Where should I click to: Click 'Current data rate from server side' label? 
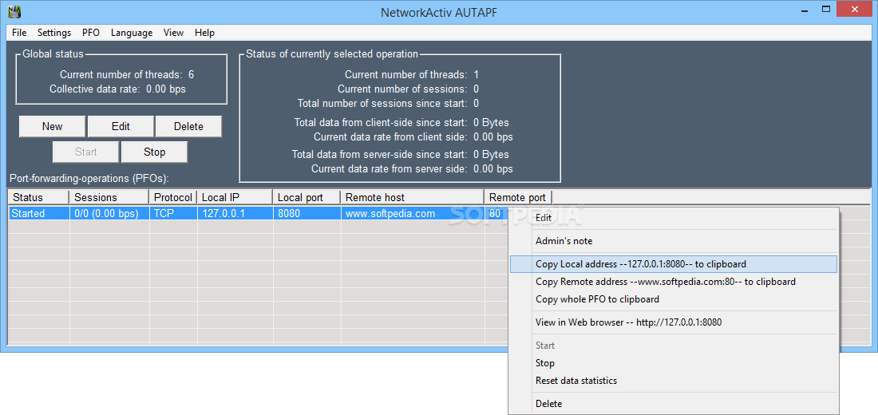[x=390, y=168]
